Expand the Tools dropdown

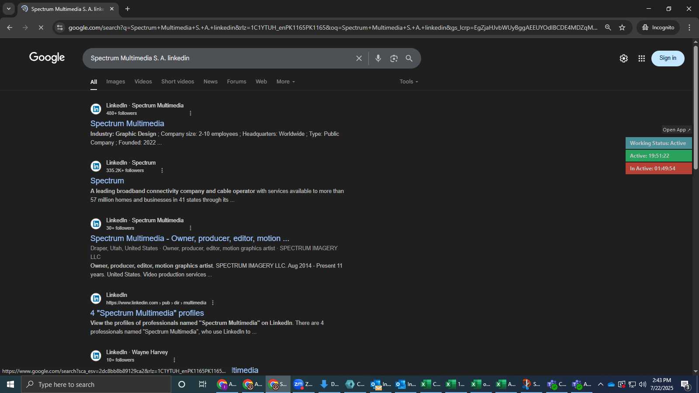[x=409, y=82]
